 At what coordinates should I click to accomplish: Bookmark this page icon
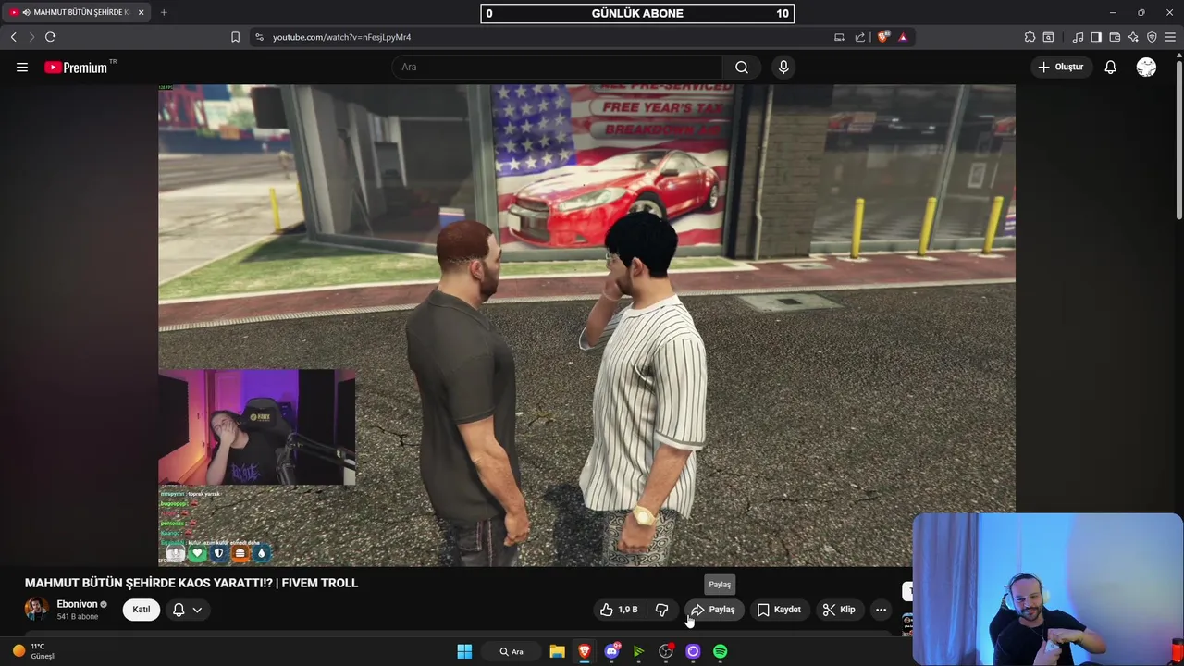(235, 37)
